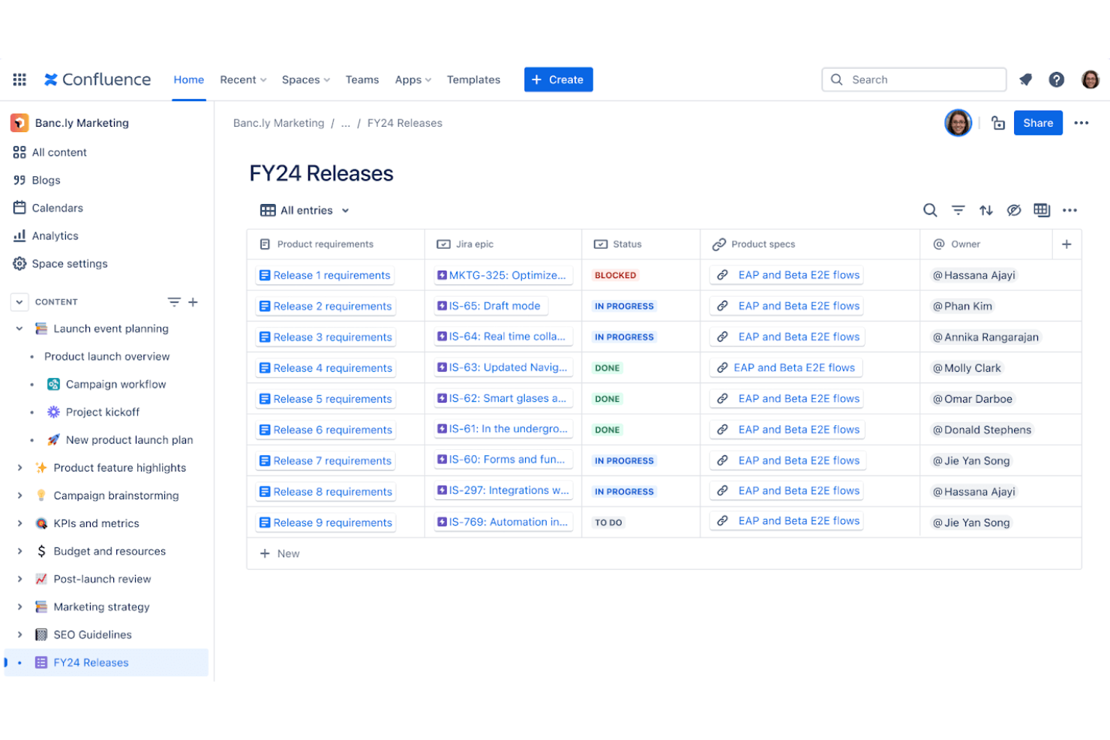Click Jira epic icon of IS-65 Draft mode
Screen dimensions: 1110x740
tap(442, 306)
